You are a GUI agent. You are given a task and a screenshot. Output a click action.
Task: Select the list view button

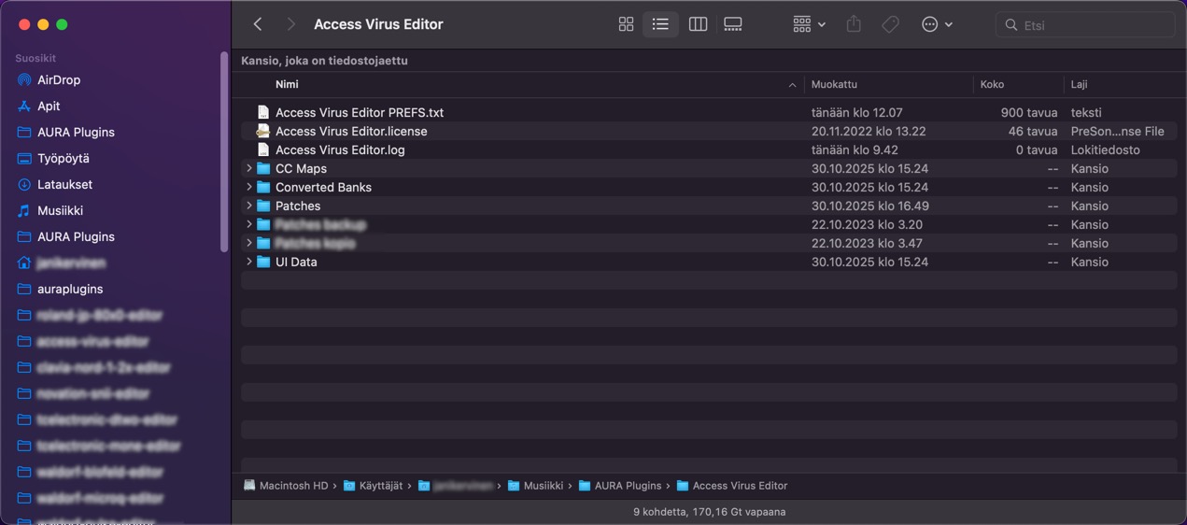click(x=660, y=24)
